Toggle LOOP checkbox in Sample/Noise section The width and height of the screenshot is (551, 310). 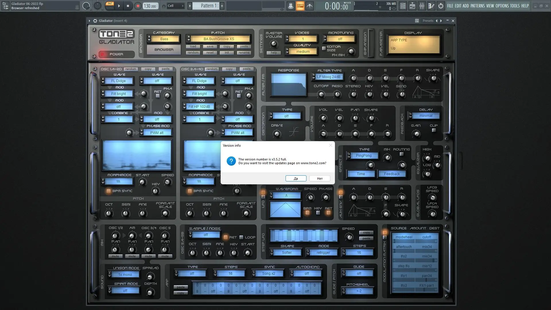pos(241,237)
